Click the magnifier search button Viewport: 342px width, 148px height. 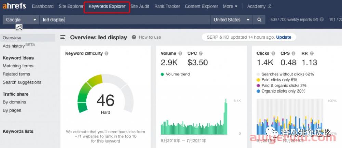pyautogui.click(x=259, y=20)
